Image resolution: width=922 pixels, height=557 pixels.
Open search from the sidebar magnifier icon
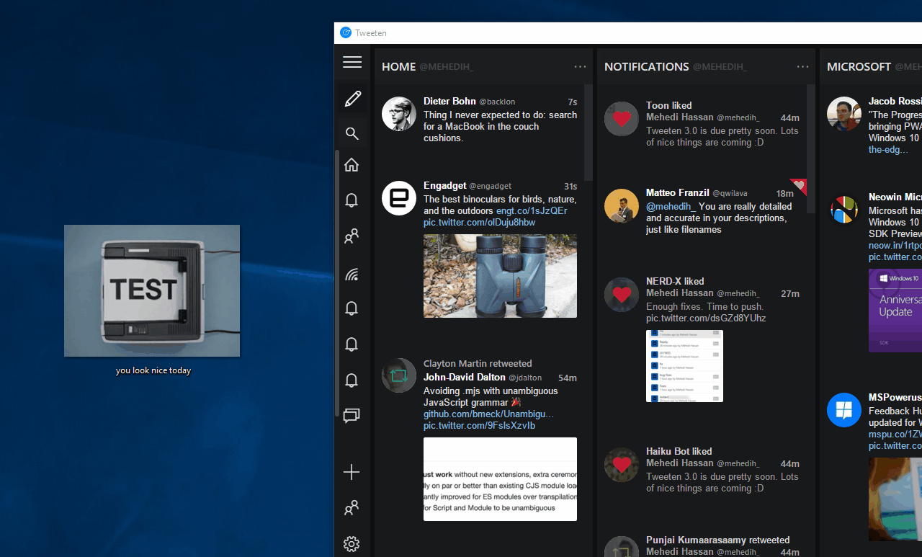(352, 133)
